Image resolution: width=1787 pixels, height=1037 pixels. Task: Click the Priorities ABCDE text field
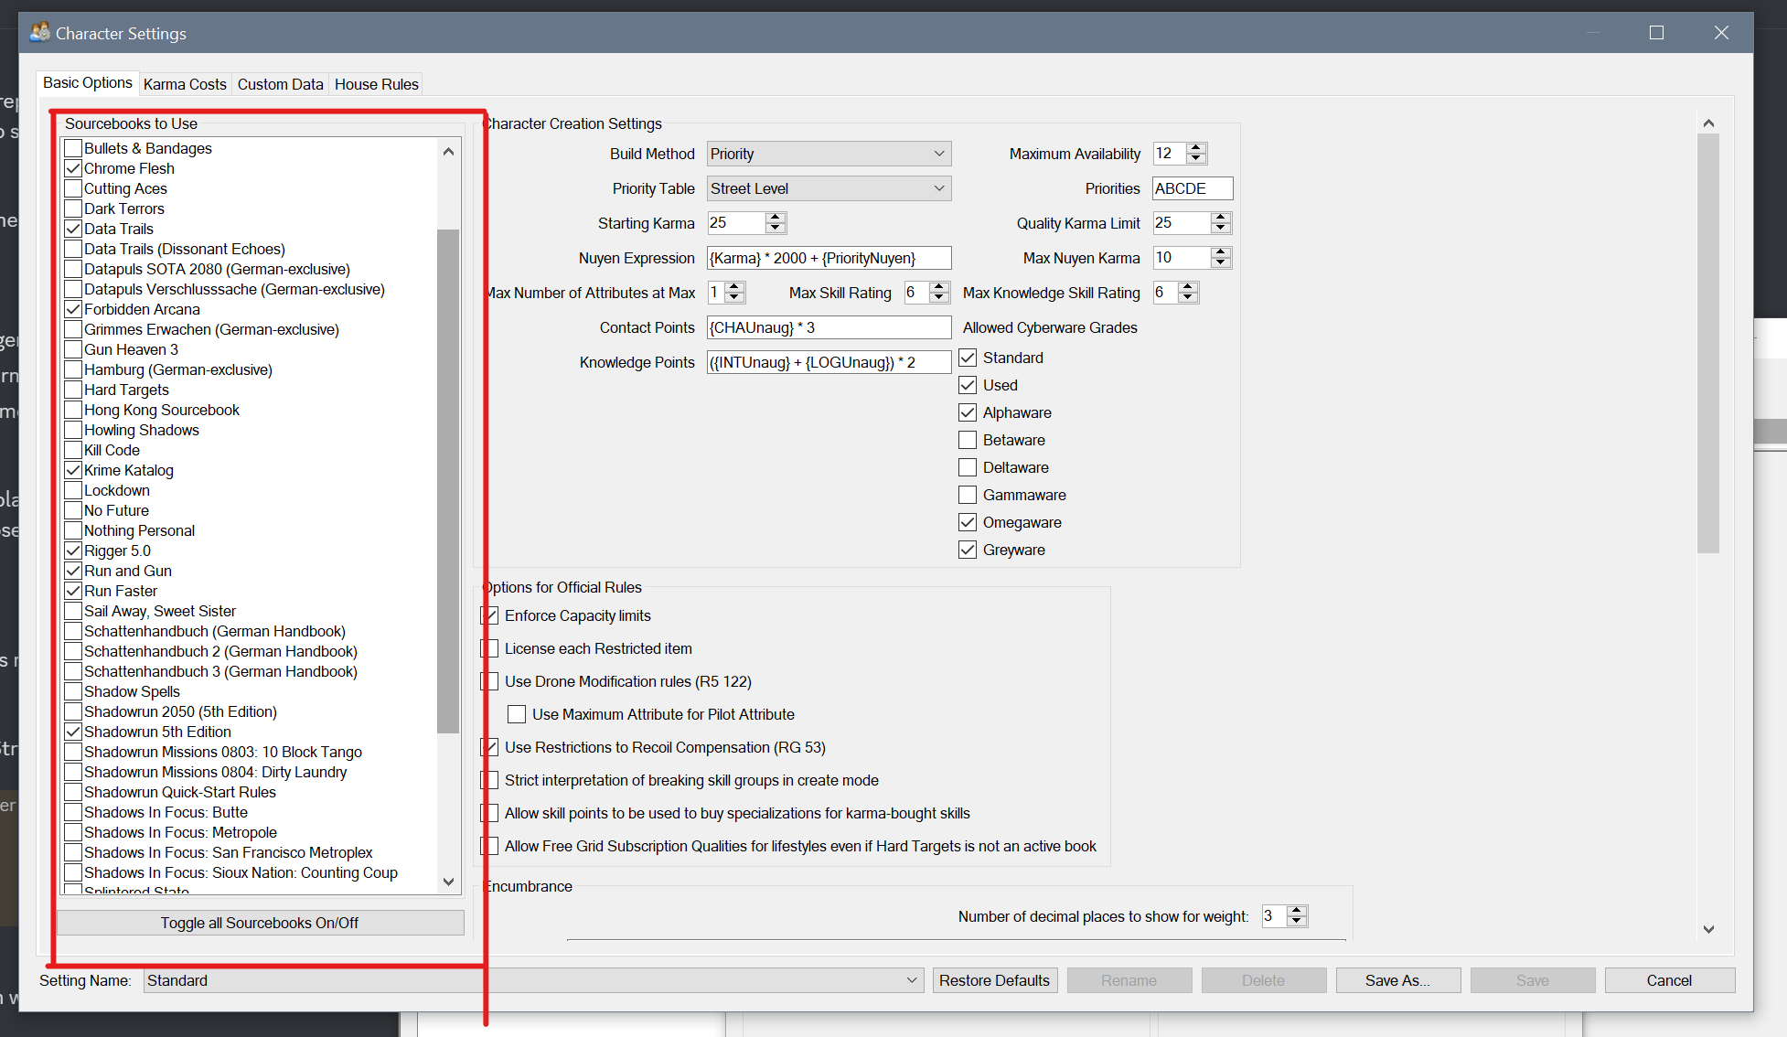[x=1193, y=188]
